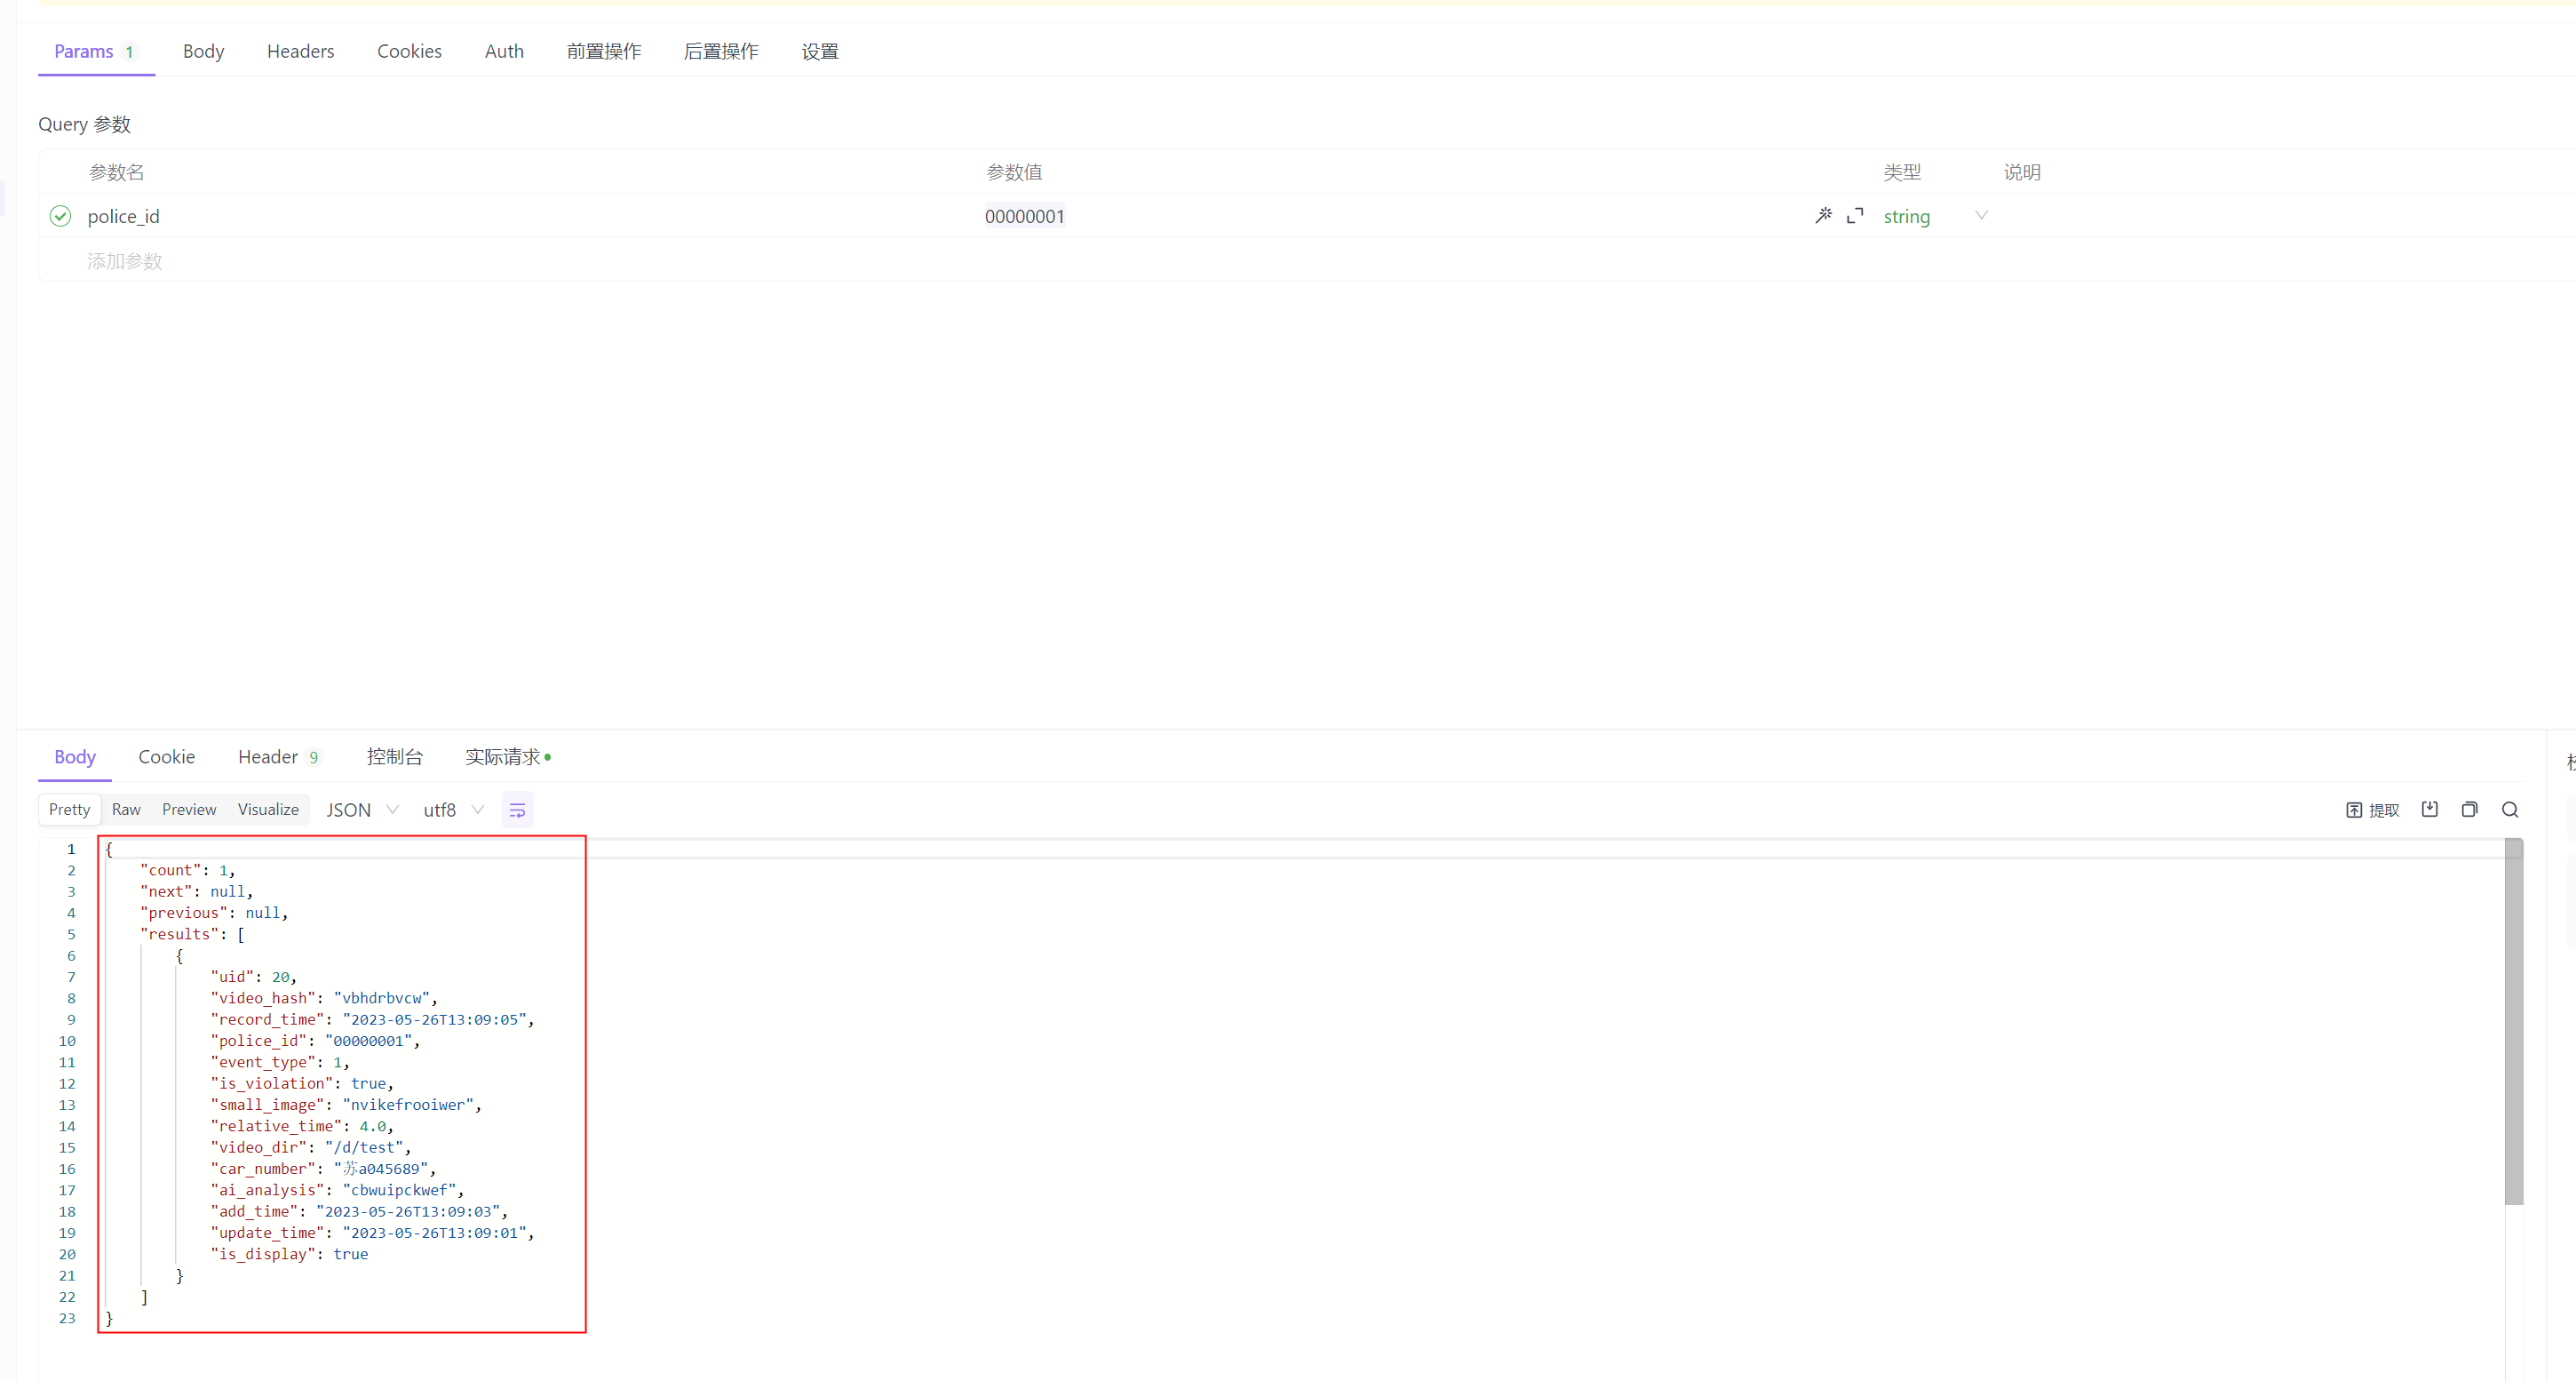Click the "video_hash": "vbhdrbvcw" line

coord(323,998)
